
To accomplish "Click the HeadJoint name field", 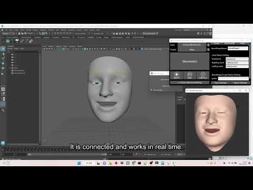I will pos(237,59).
